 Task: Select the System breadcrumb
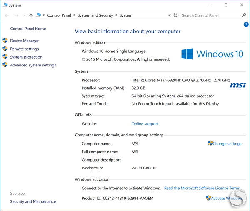[x=126, y=15]
